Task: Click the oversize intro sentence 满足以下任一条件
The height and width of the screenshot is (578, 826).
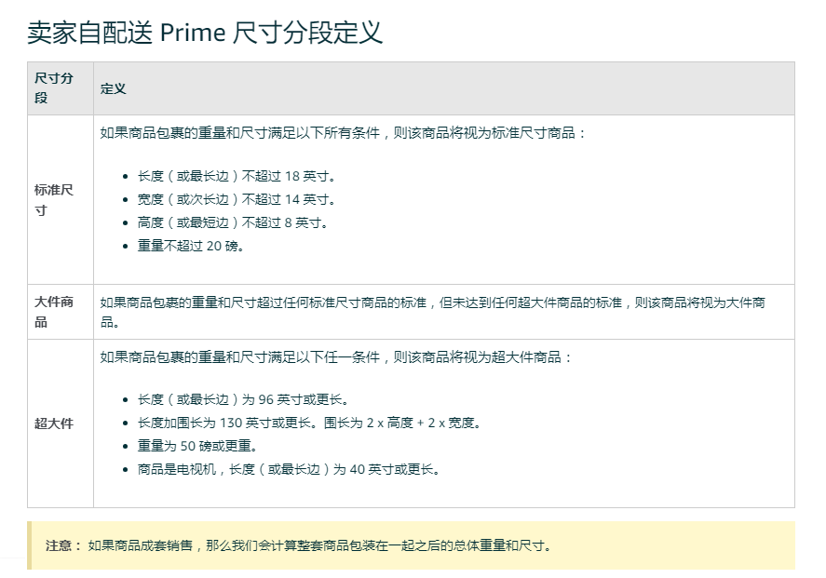Action: [335, 357]
